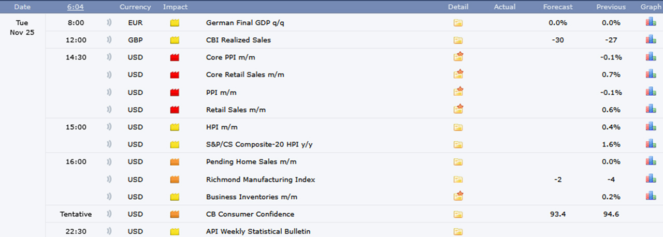Expand detail for HPI m/m
This screenshot has width=663, height=237.
coord(458,127)
